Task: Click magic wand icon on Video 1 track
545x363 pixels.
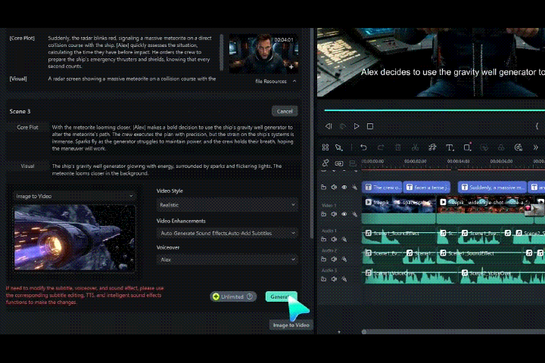Action: pyautogui.click(x=354, y=214)
